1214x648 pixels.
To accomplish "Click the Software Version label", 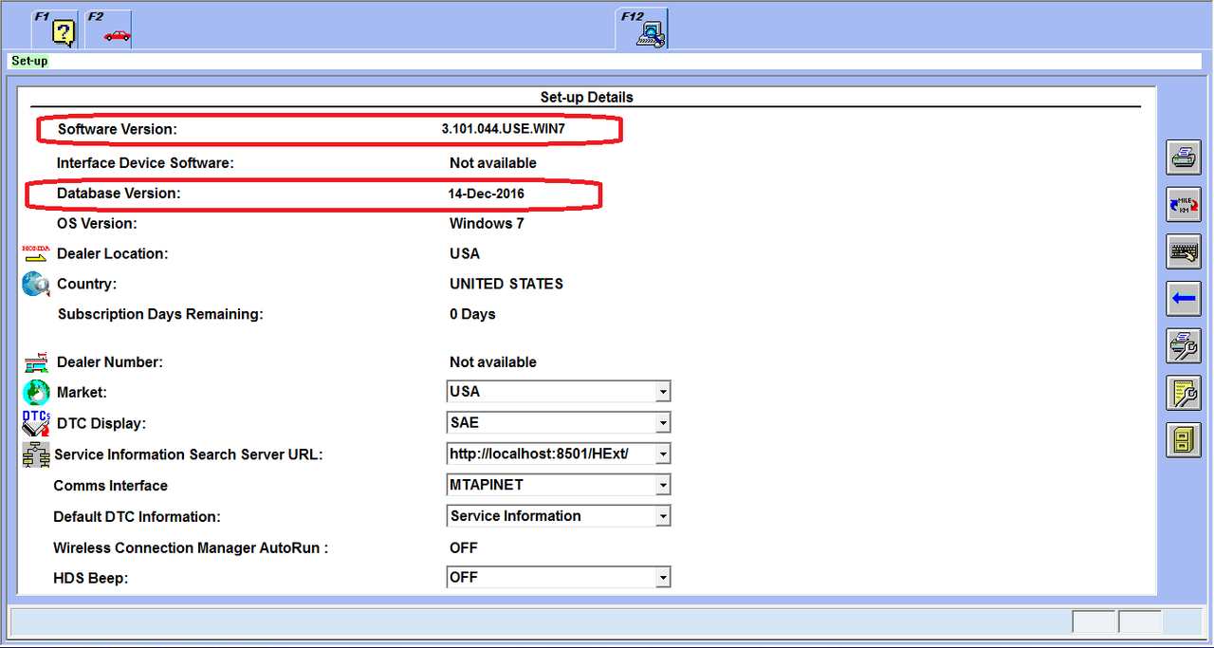I will tap(118, 129).
